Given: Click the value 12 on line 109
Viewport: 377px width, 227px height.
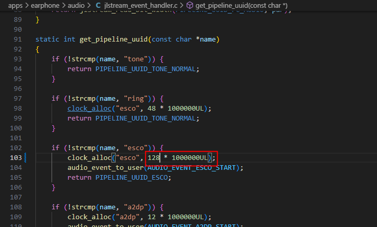Looking at the screenshot, I should (152, 217).
